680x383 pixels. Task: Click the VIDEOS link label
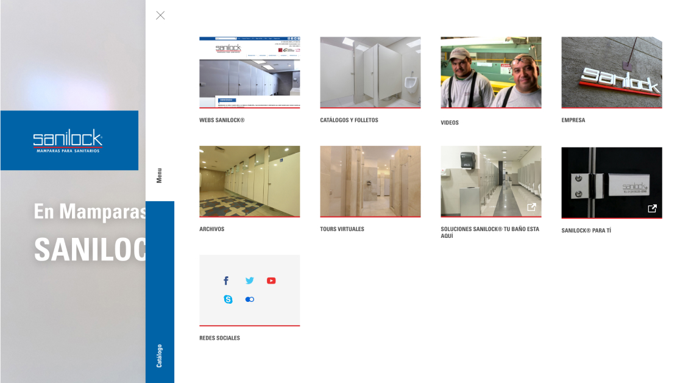pos(450,123)
